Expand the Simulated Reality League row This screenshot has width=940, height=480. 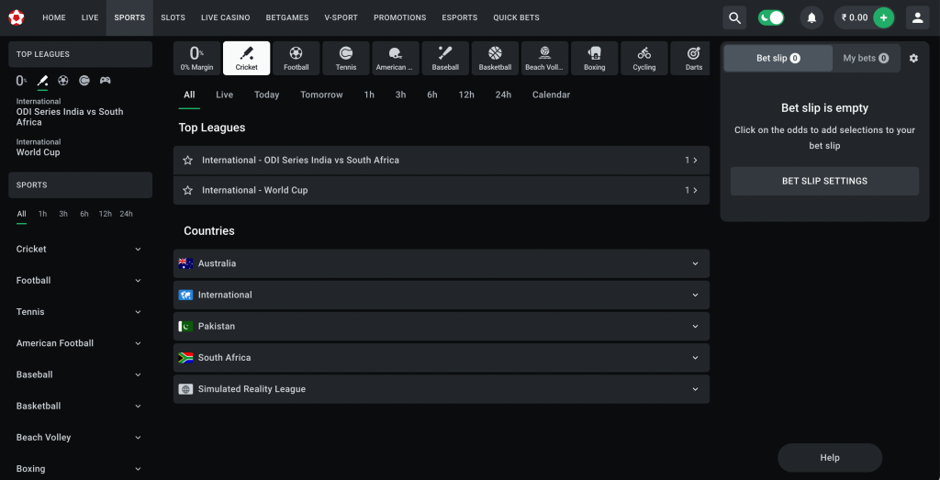pos(442,389)
